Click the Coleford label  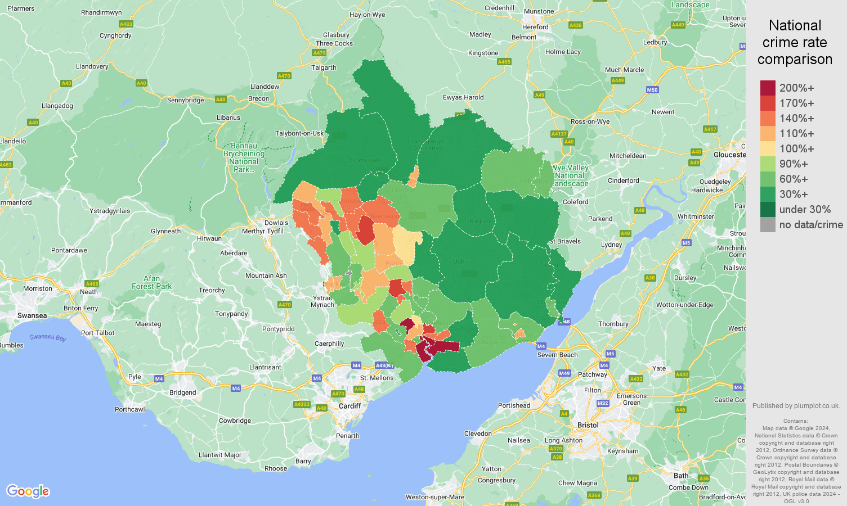tap(576, 202)
